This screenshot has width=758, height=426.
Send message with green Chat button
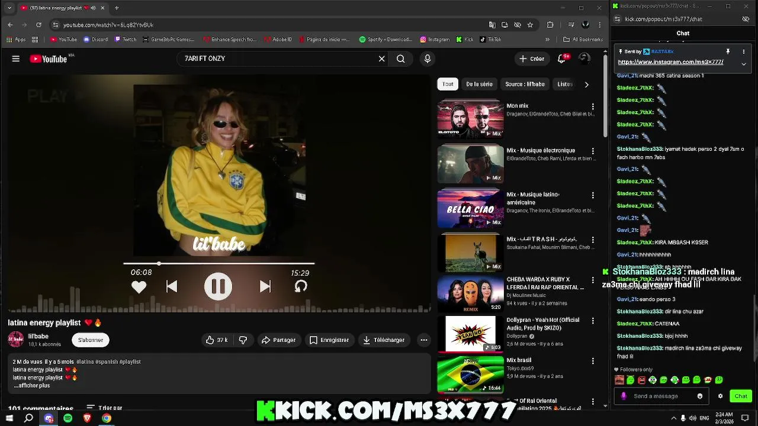click(741, 396)
